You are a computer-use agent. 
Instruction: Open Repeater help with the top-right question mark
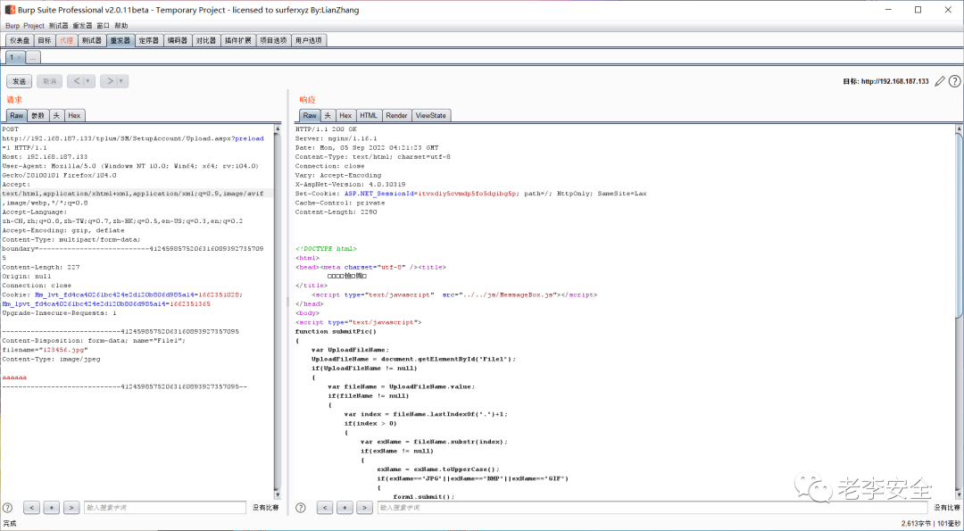pyautogui.click(x=954, y=81)
